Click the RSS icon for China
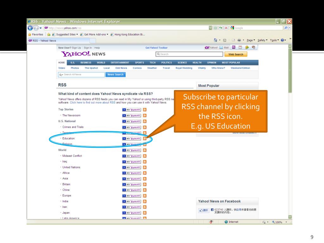 coord(145,190)
